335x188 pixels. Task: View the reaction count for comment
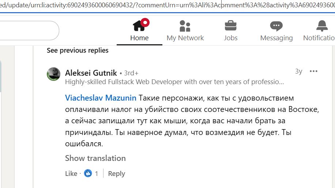[x=97, y=174]
